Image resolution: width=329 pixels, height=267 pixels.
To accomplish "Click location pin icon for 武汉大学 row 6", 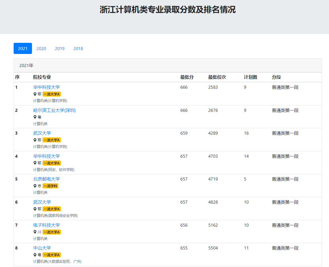I will [x=35, y=209].
